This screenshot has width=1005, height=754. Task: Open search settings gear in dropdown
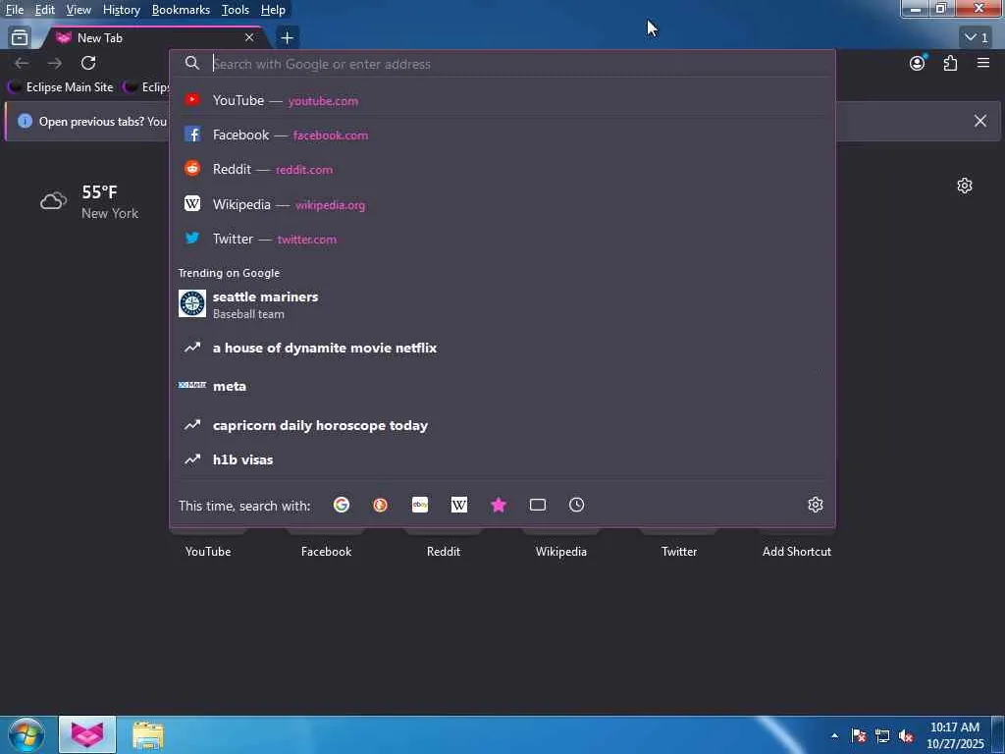pos(816,506)
